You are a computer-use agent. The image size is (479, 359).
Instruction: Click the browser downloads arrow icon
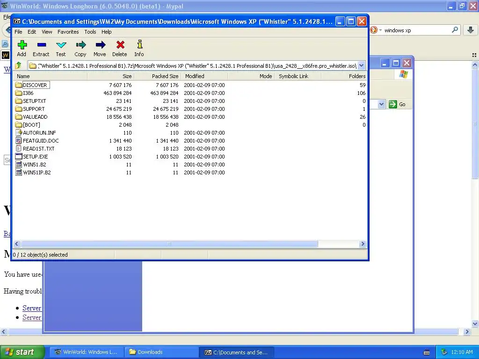471,30
